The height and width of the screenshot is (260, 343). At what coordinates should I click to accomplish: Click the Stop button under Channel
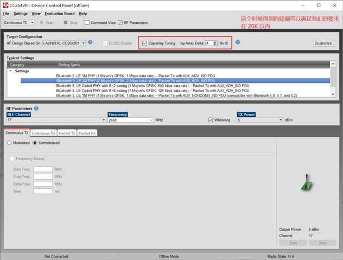[x=322, y=243]
